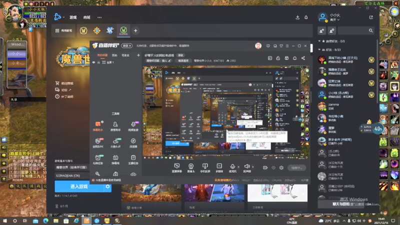
Task: Open 视频连麦 microphone tool icon
Action: 133,126
